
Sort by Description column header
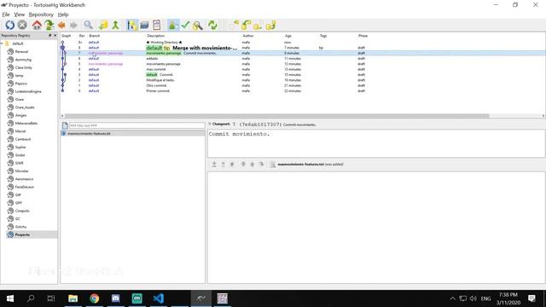pyautogui.click(x=155, y=36)
